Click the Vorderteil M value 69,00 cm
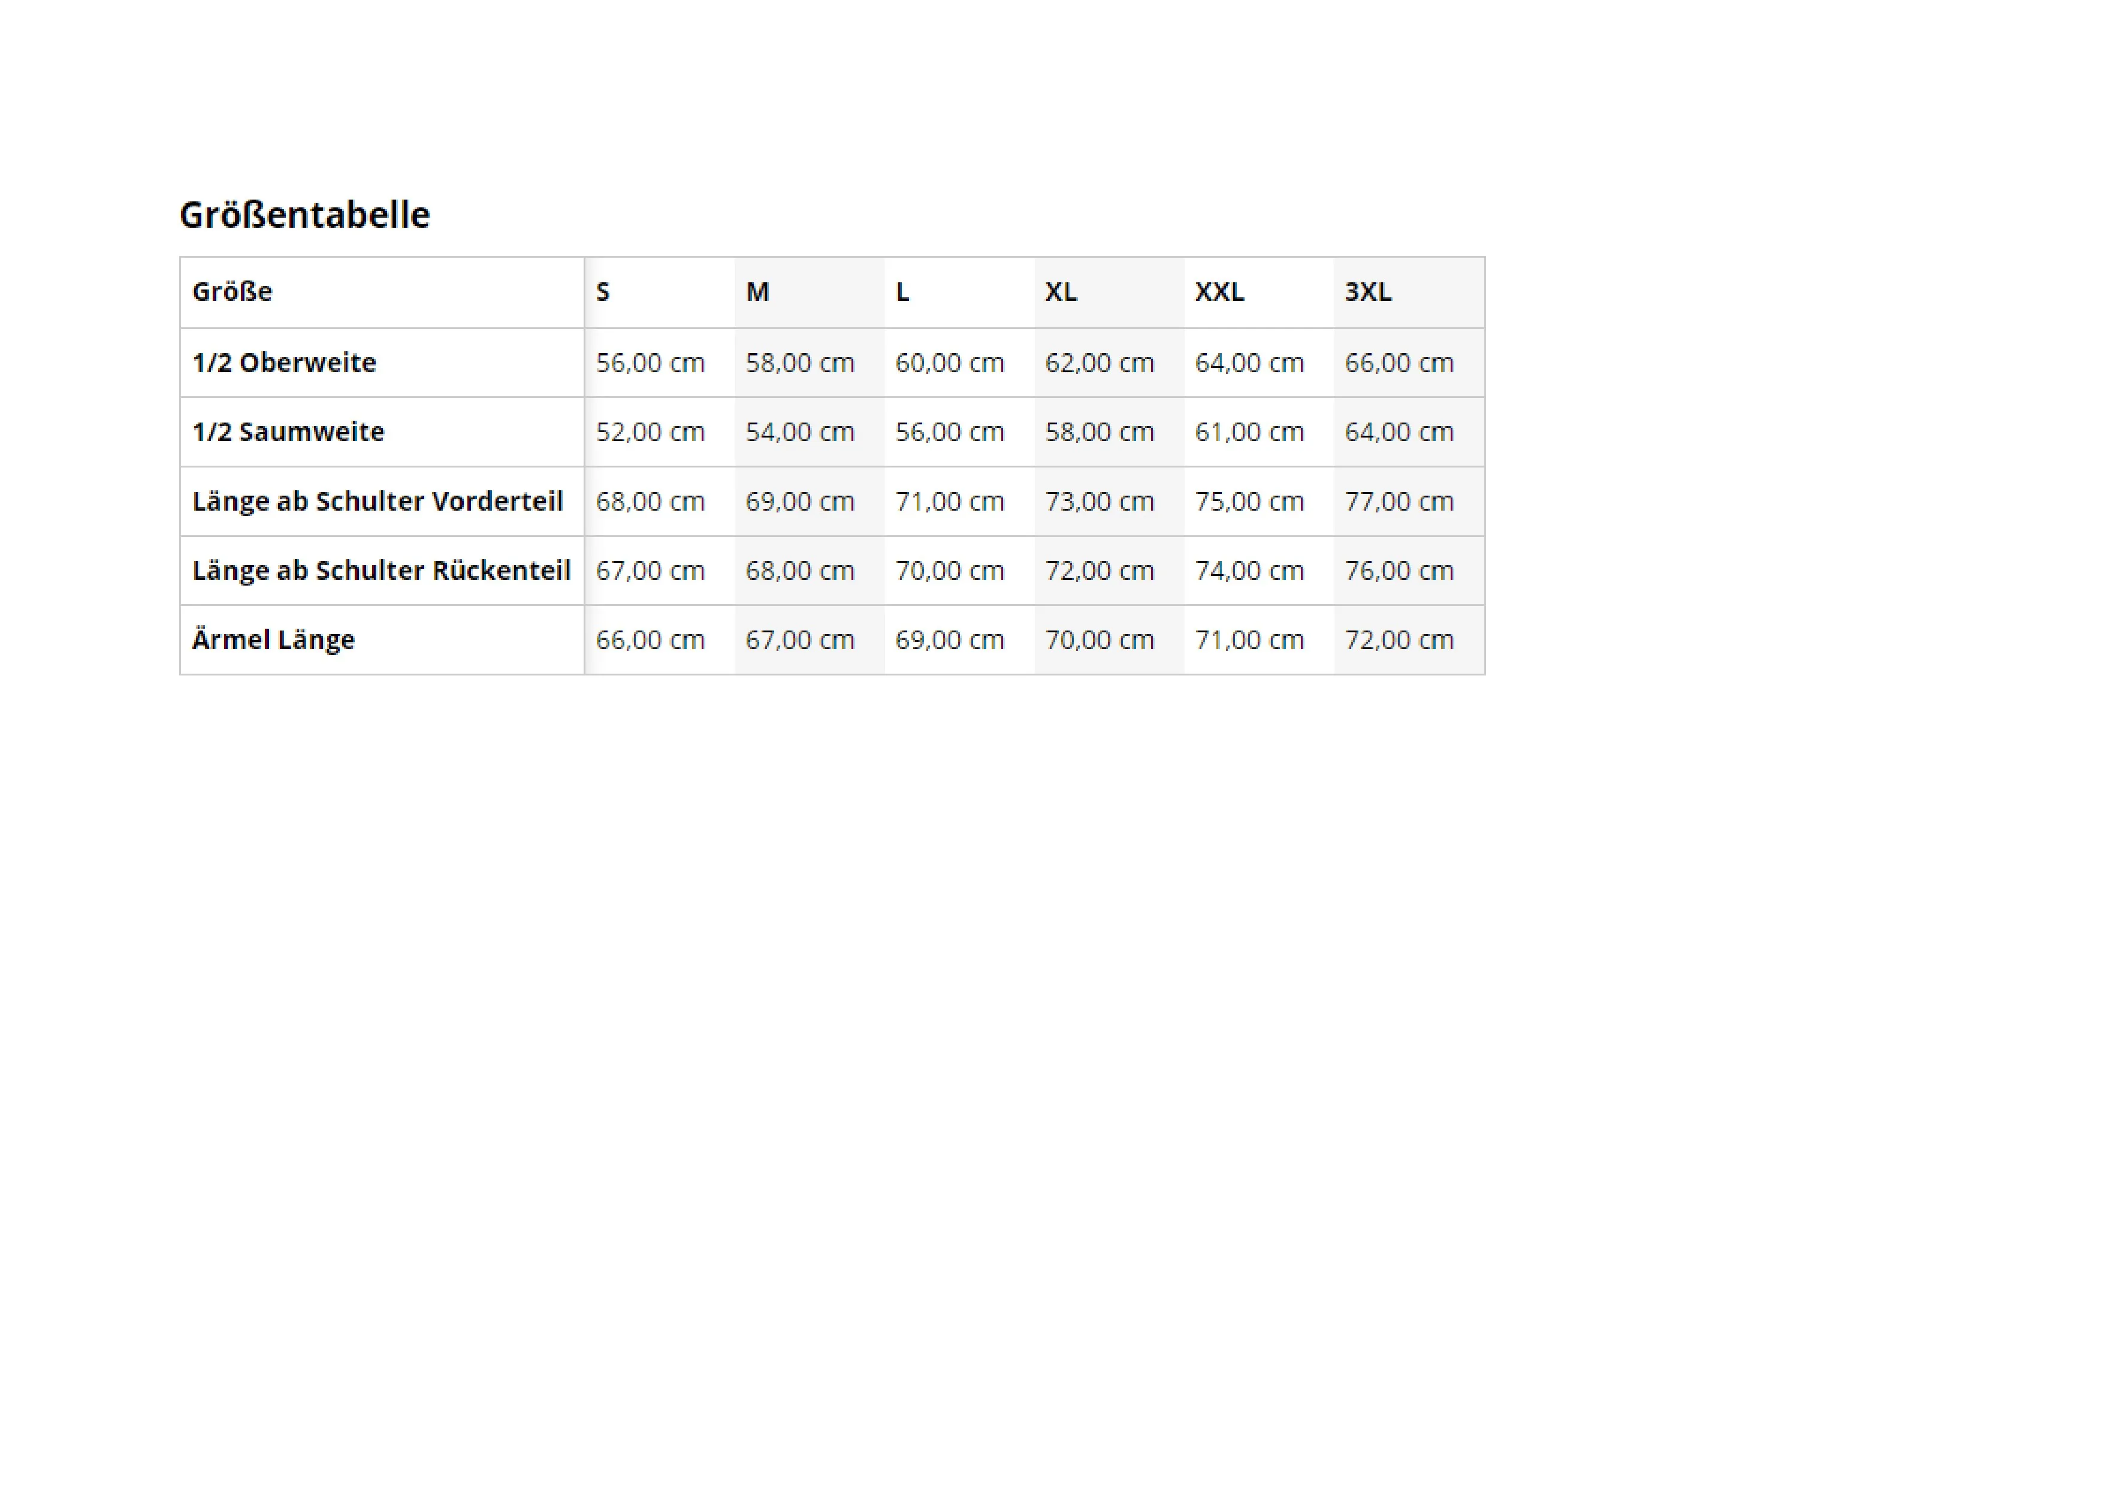The height and width of the screenshot is (1487, 2102). [x=800, y=502]
